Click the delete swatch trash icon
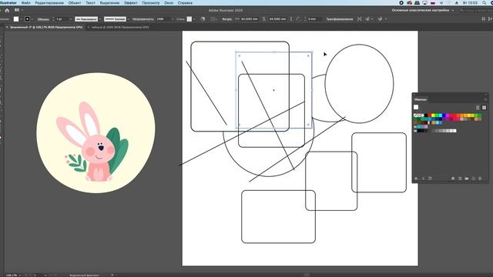Screen dimensions: 493x277 [480, 179]
